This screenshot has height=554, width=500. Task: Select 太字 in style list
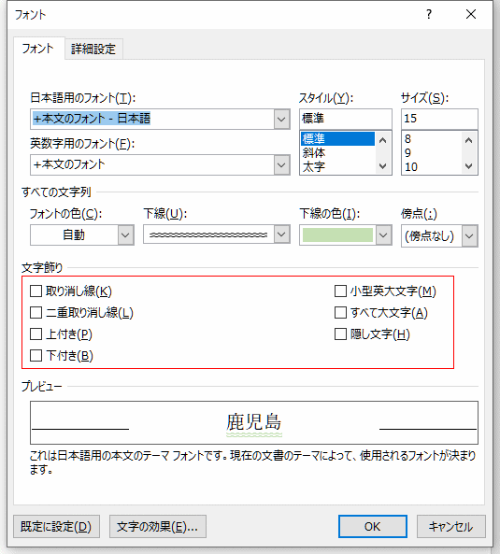point(314,167)
